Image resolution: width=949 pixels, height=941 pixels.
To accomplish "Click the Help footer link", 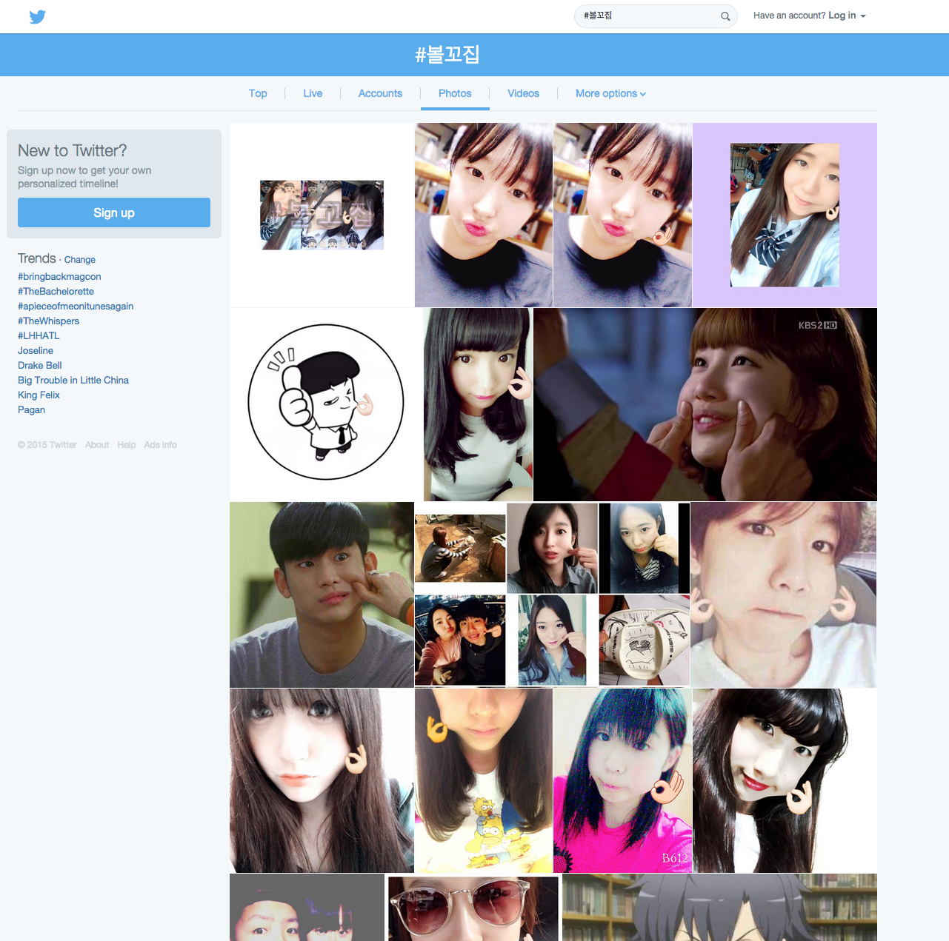I will (x=127, y=445).
